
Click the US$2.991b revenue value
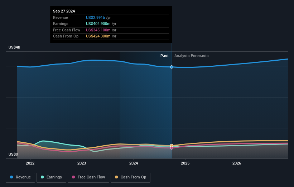pyautogui.click(x=95, y=17)
